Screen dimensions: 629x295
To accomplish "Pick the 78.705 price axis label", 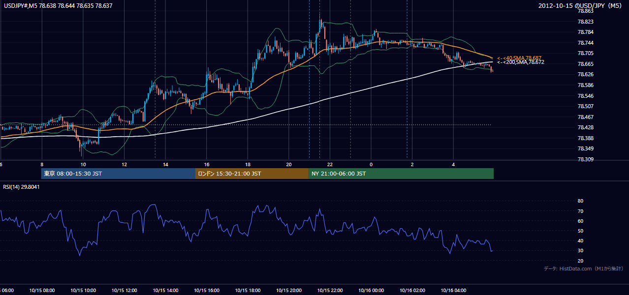I will pos(586,54).
